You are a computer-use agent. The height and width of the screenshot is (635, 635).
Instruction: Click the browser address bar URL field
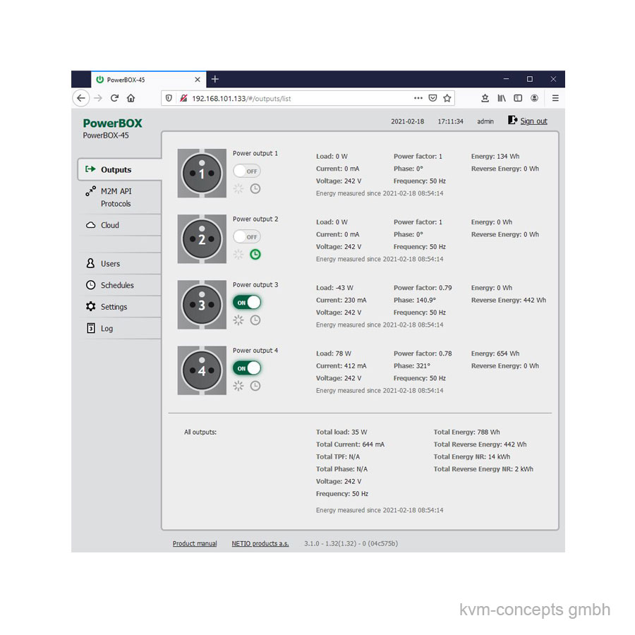(296, 99)
